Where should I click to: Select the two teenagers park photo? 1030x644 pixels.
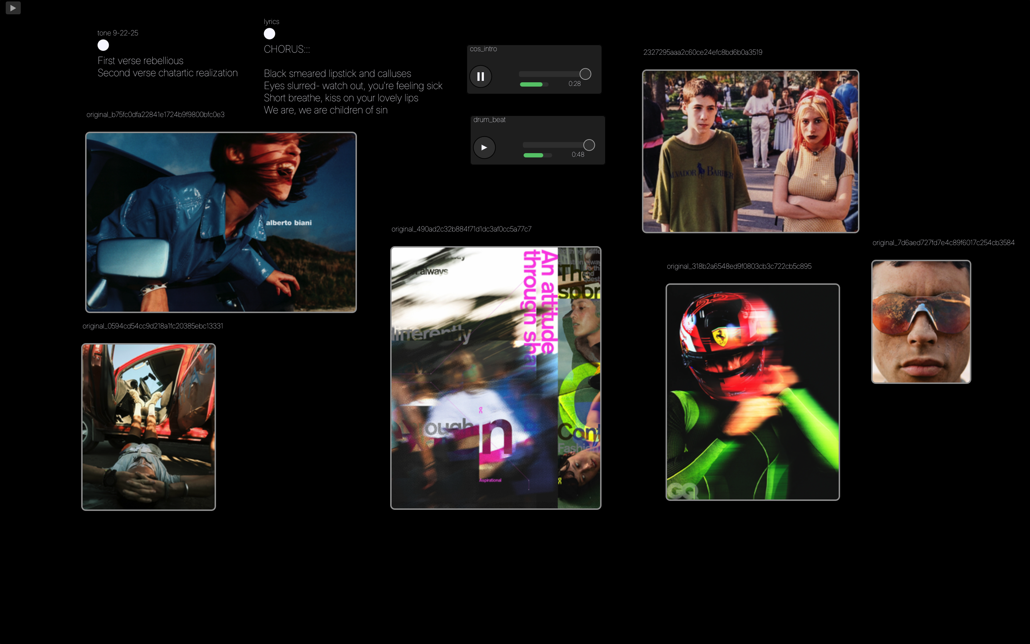pos(750,151)
